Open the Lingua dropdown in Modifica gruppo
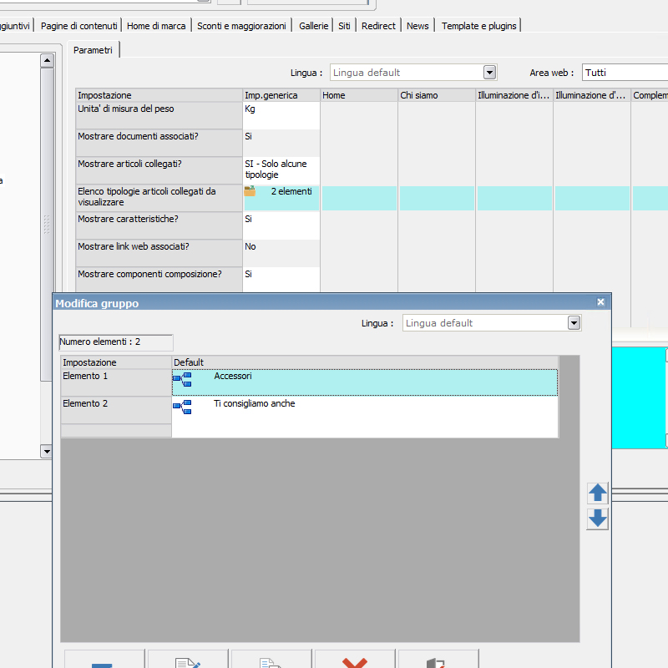 pyautogui.click(x=574, y=323)
